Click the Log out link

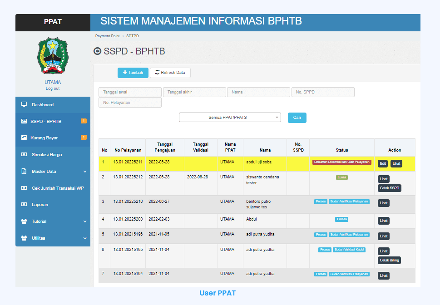(x=53, y=89)
